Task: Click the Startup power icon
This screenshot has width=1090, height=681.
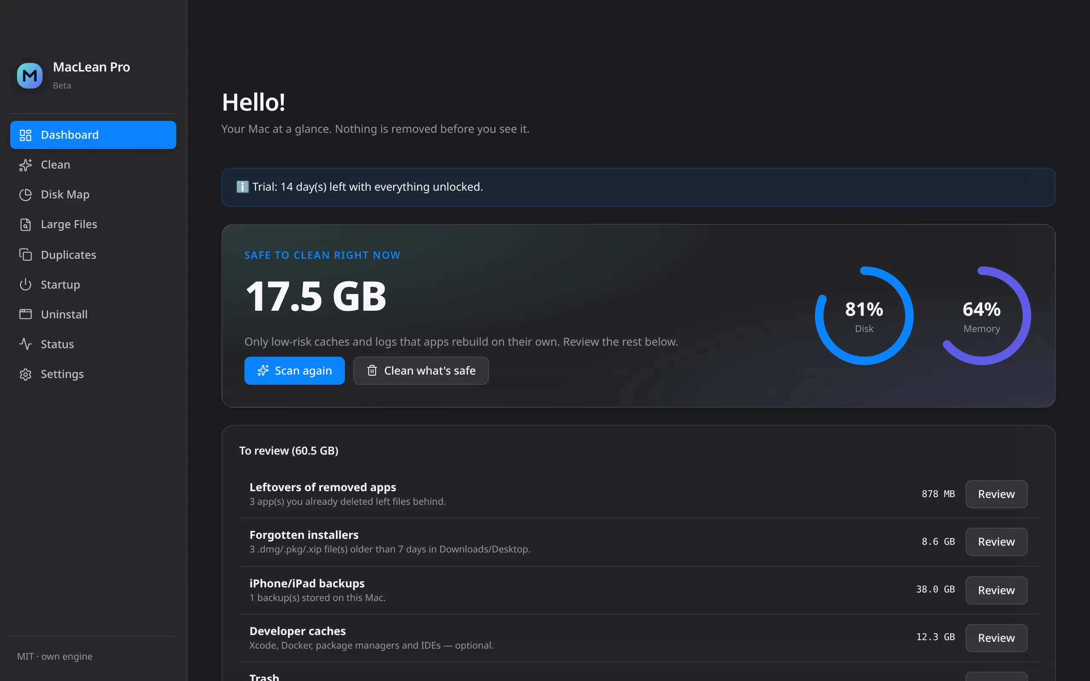Action: coord(26,285)
